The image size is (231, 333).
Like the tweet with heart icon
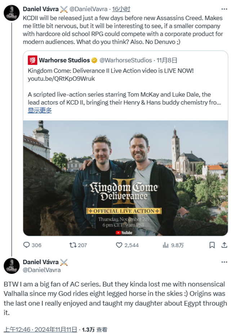(119, 245)
